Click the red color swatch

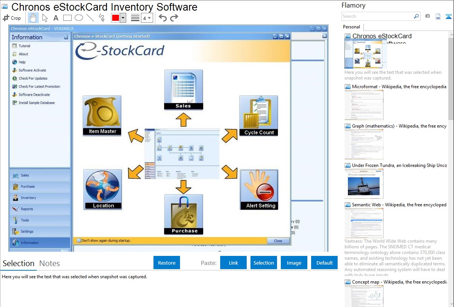tap(116, 18)
